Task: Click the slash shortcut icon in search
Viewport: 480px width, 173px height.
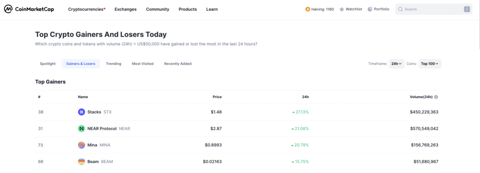Action: coord(466,9)
